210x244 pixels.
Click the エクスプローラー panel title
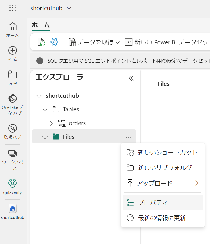pos(63,77)
